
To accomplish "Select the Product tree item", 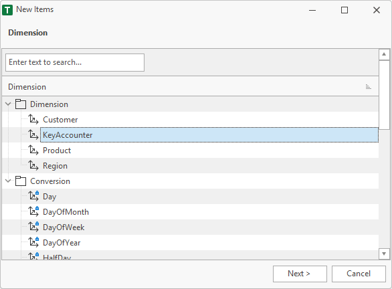I will pyautogui.click(x=57, y=151).
